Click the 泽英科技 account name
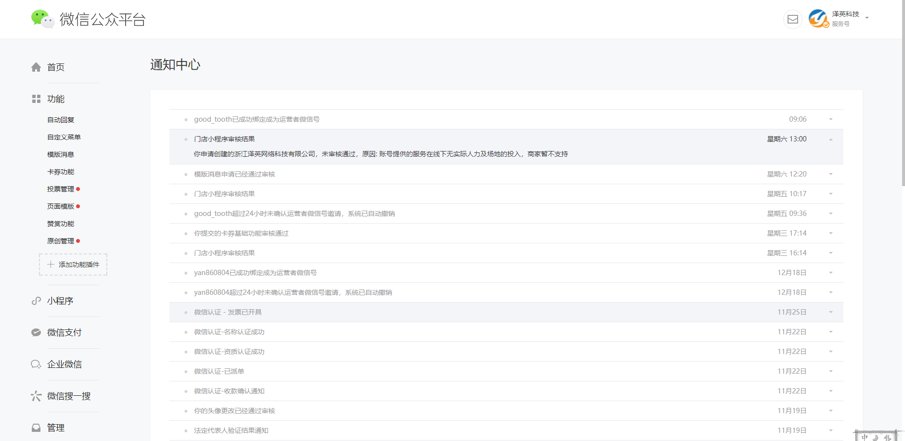This screenshot has width=905, height=441. click(x=846, y=14)
